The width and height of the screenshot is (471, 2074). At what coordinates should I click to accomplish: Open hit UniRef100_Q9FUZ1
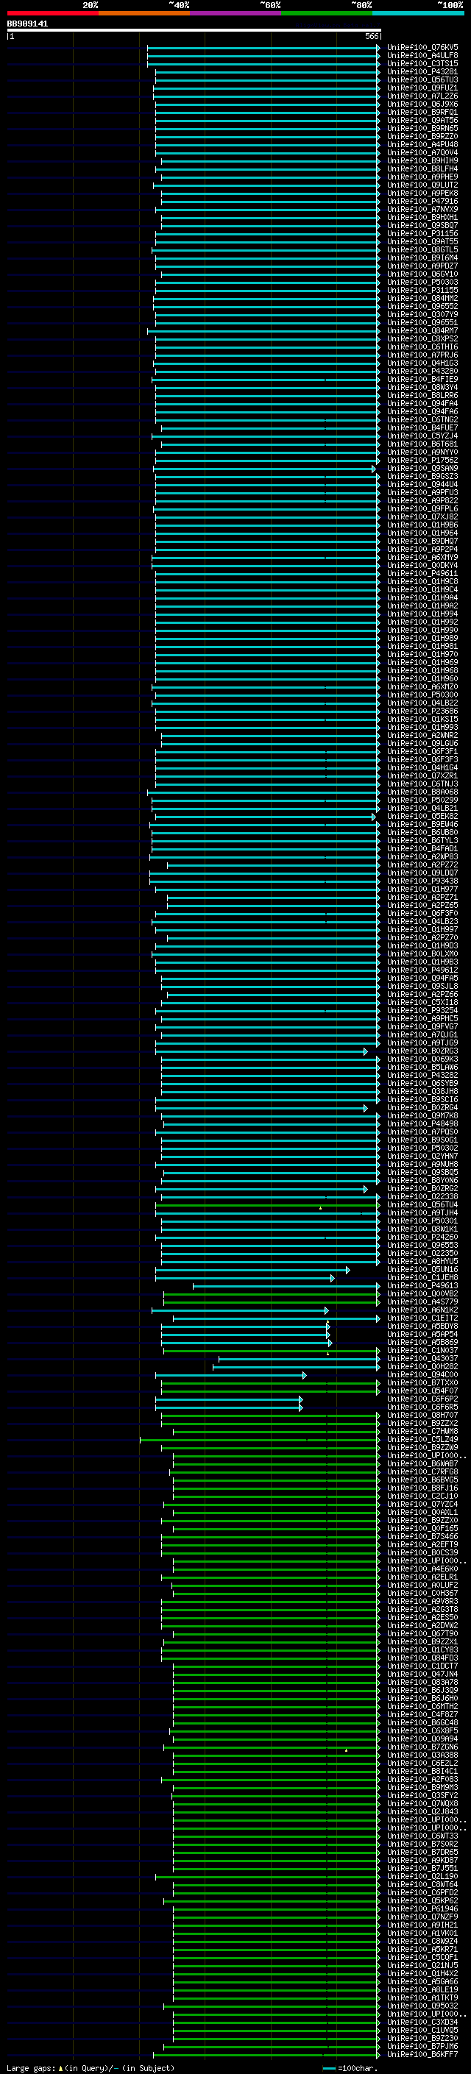tap(422, 88)
